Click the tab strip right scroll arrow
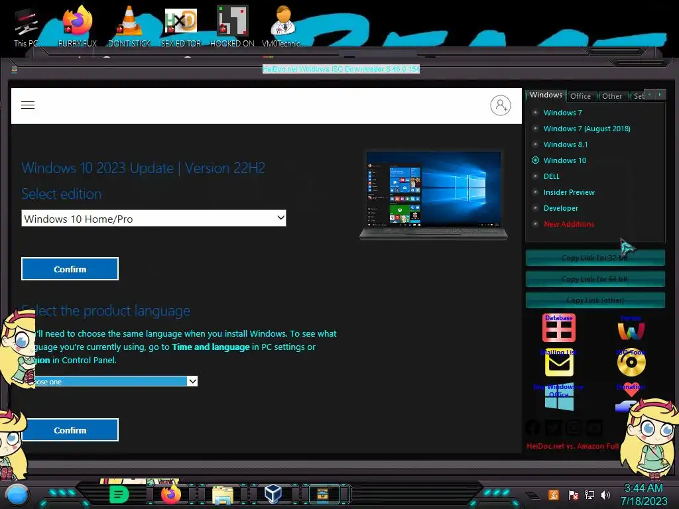Screen dimensions: 679x509 660,95
